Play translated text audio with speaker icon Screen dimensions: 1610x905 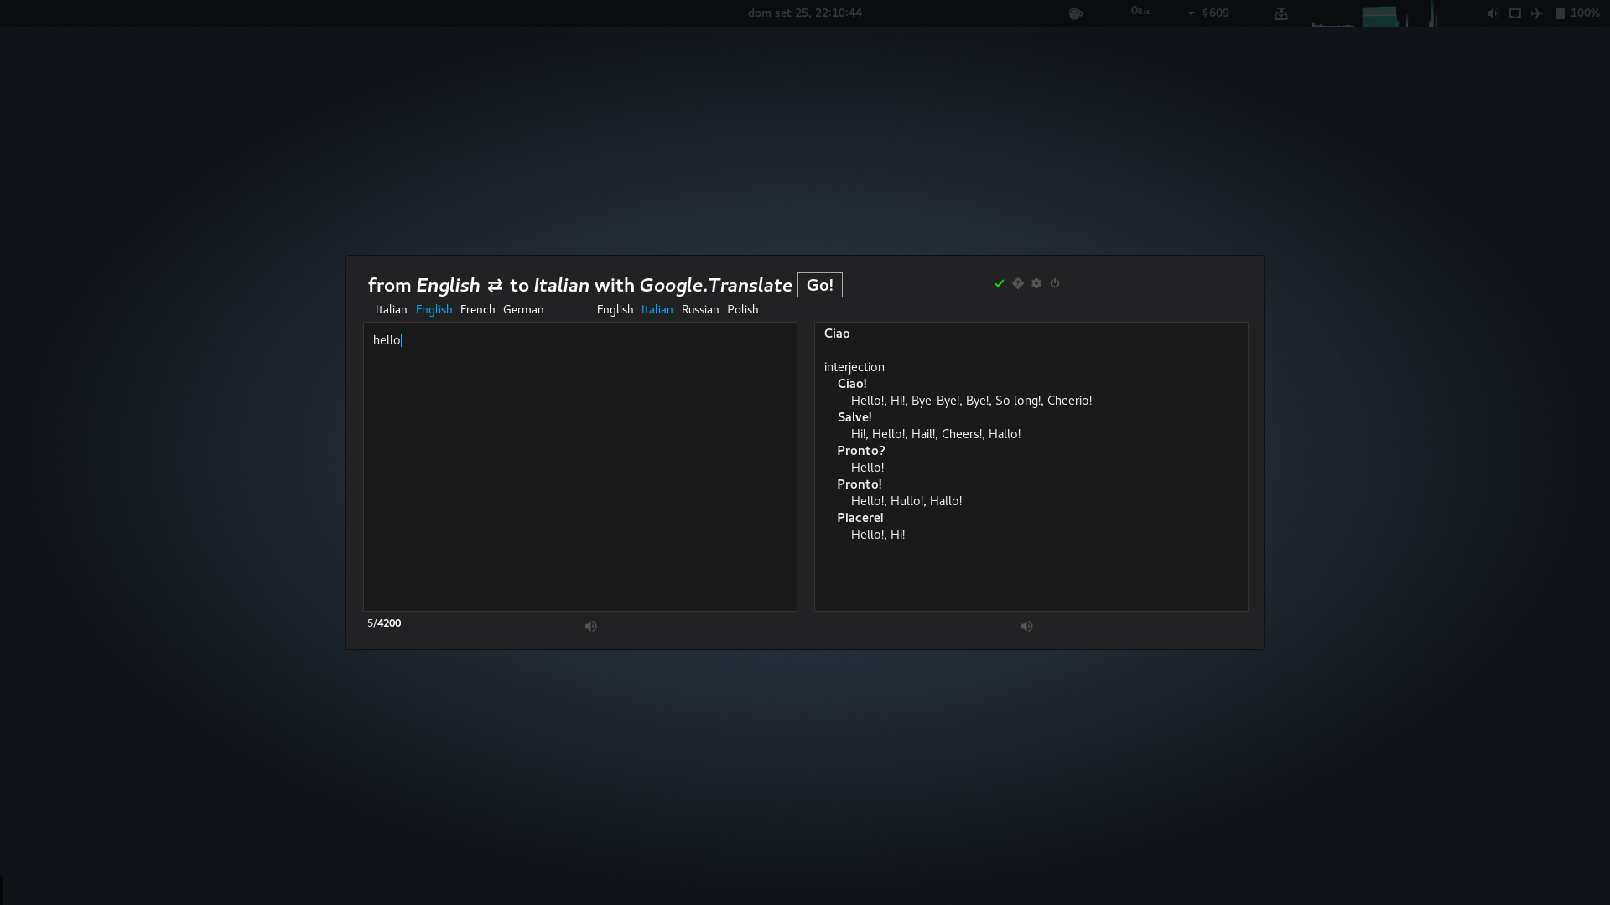coord(1027,627)
